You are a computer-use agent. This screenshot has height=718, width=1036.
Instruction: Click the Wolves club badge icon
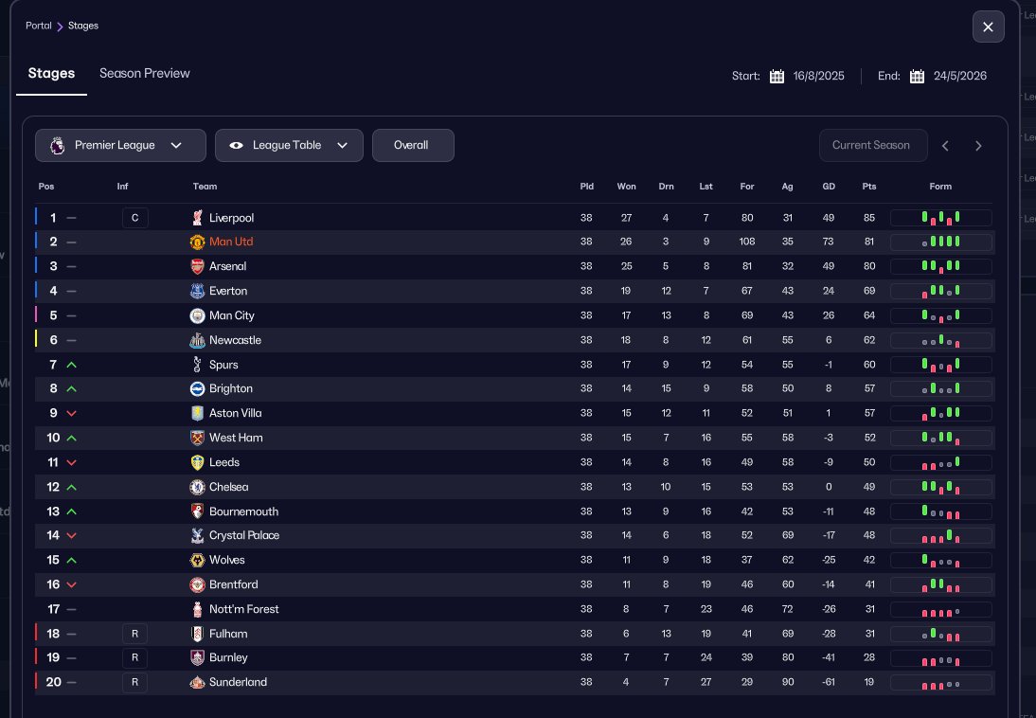(197, 561)
